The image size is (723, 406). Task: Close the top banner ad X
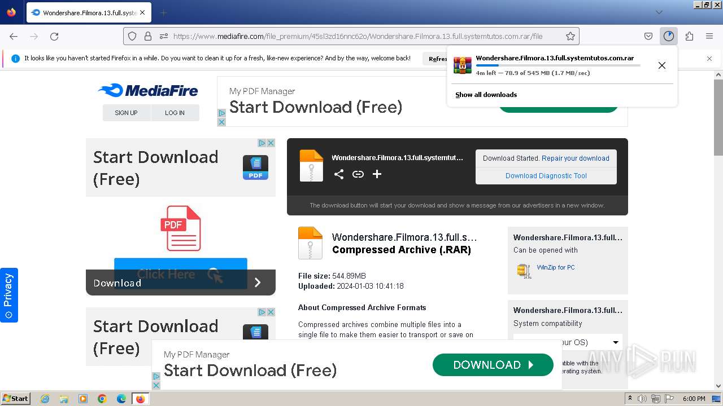(221, 122)
